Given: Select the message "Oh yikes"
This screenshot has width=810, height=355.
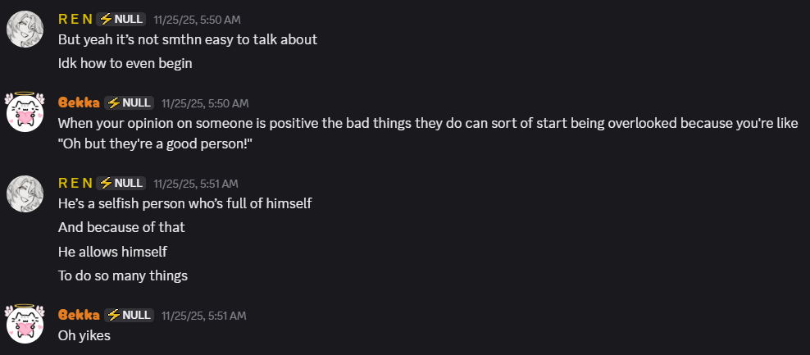Looking at the screenshot, I should (x=84, y=335).
